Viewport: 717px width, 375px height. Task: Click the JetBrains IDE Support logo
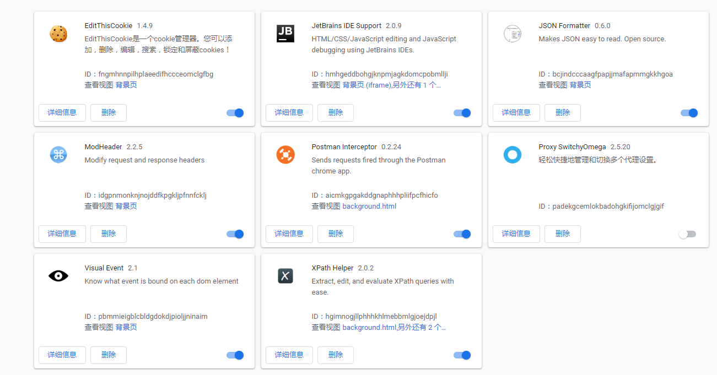coord(285,34)
